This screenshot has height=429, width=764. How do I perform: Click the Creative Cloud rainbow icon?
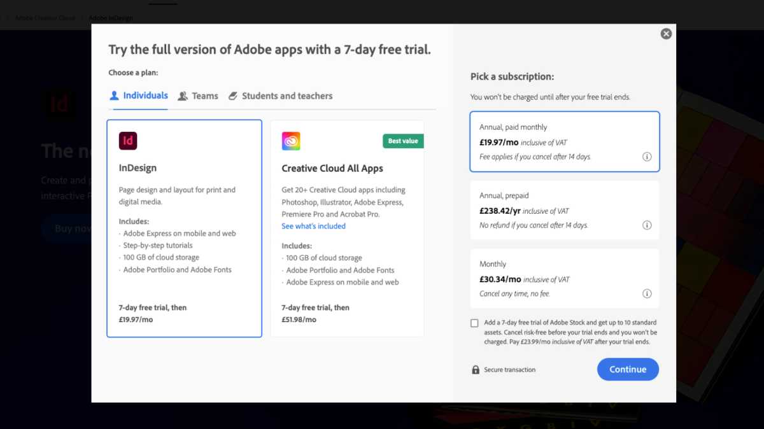point(291,141)
